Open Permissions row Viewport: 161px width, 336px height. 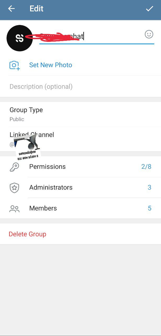click(80, 167)
